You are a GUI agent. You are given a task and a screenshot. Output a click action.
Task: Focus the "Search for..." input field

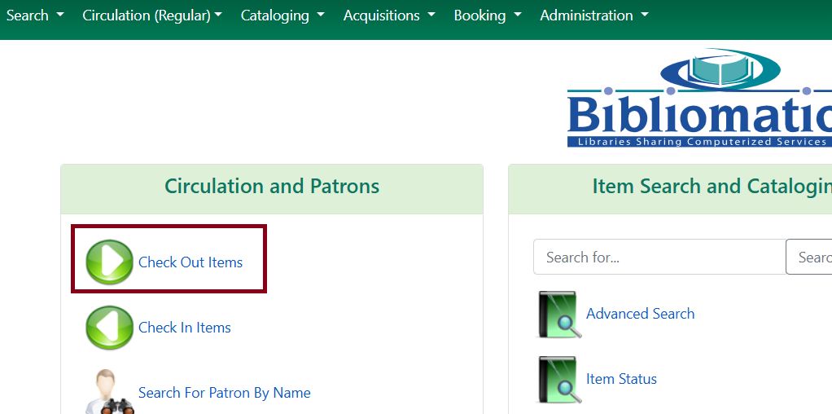(659, 258)
